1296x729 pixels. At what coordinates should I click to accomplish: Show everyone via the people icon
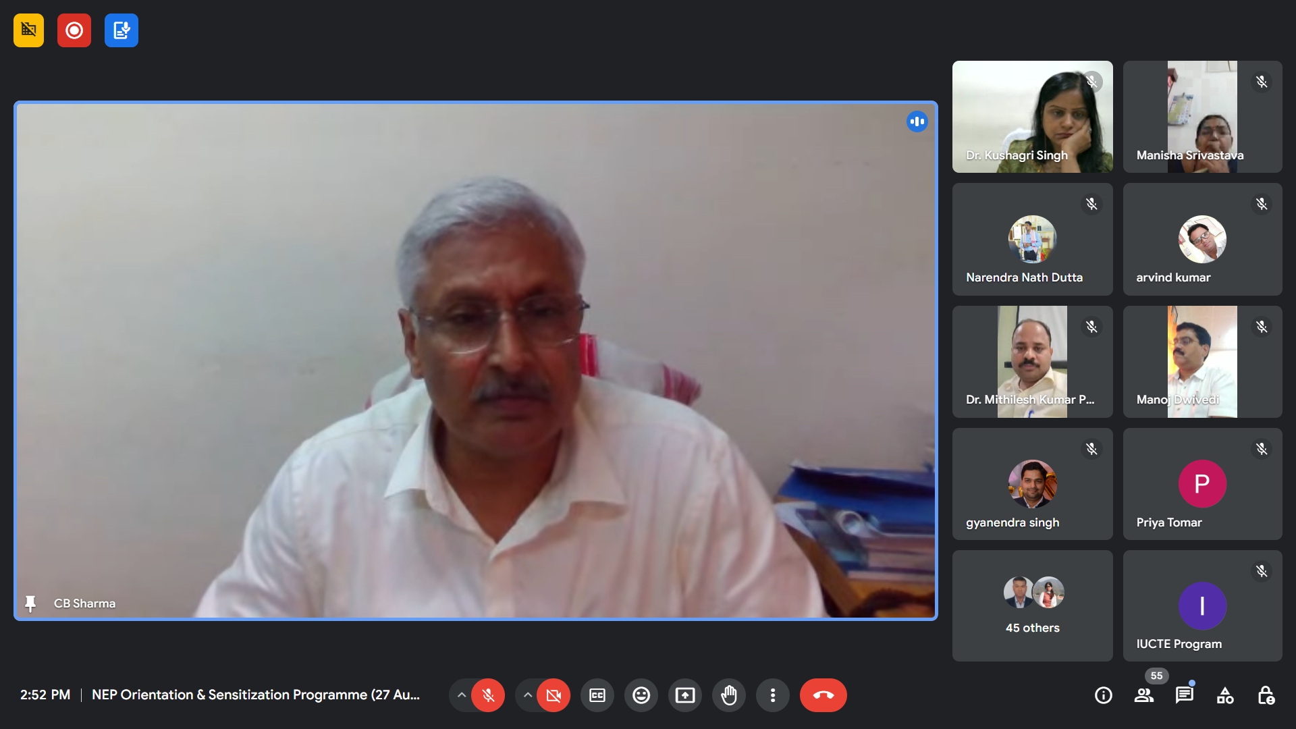[x=1143, y=695]
